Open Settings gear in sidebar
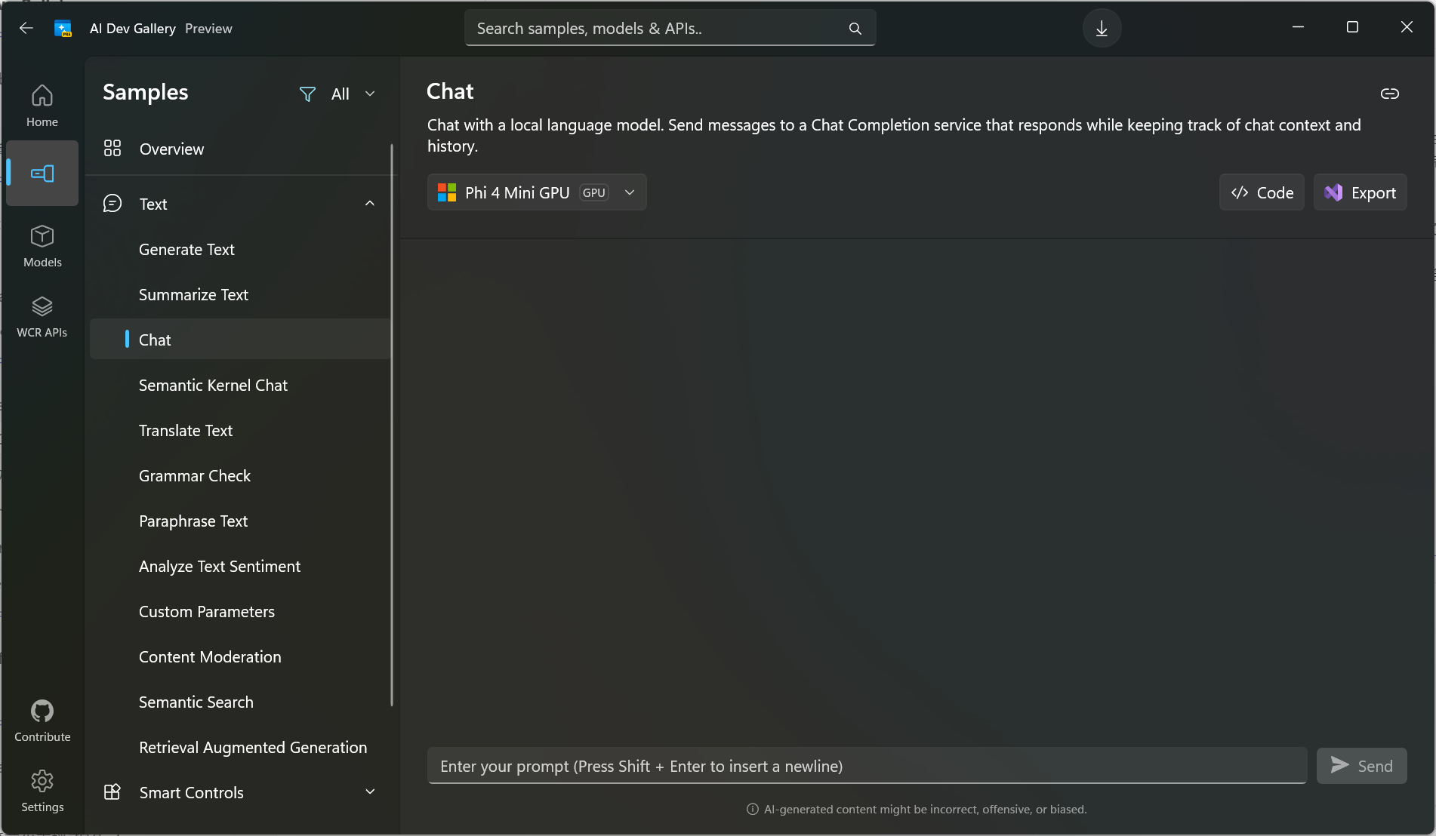Viewport: 1436px width, 836px height. point(42,790)
